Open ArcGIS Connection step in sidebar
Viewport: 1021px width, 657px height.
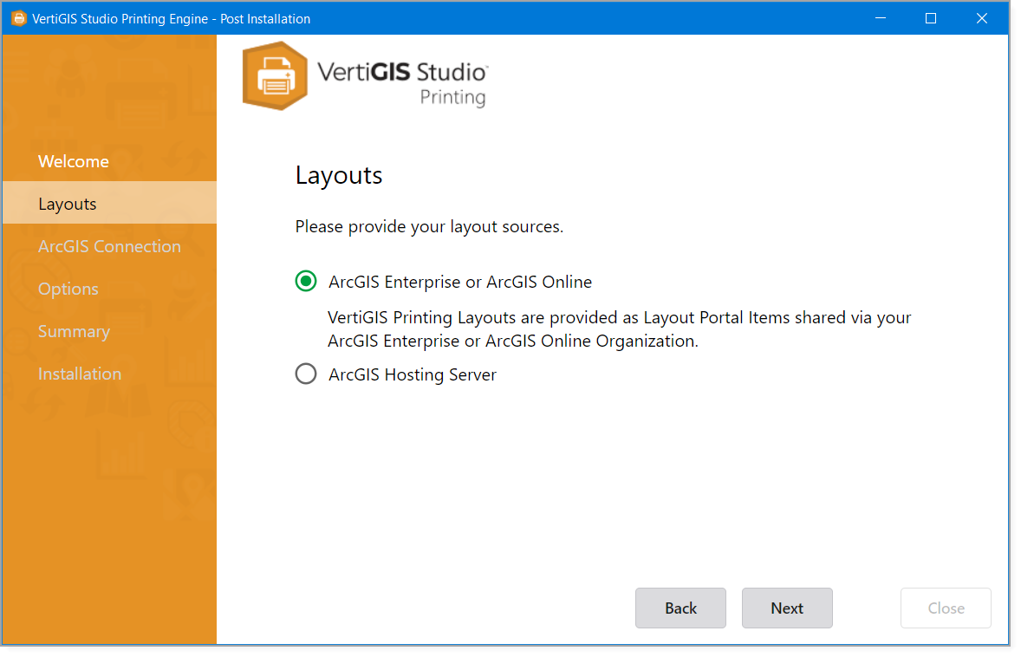(x=109, y=246)
